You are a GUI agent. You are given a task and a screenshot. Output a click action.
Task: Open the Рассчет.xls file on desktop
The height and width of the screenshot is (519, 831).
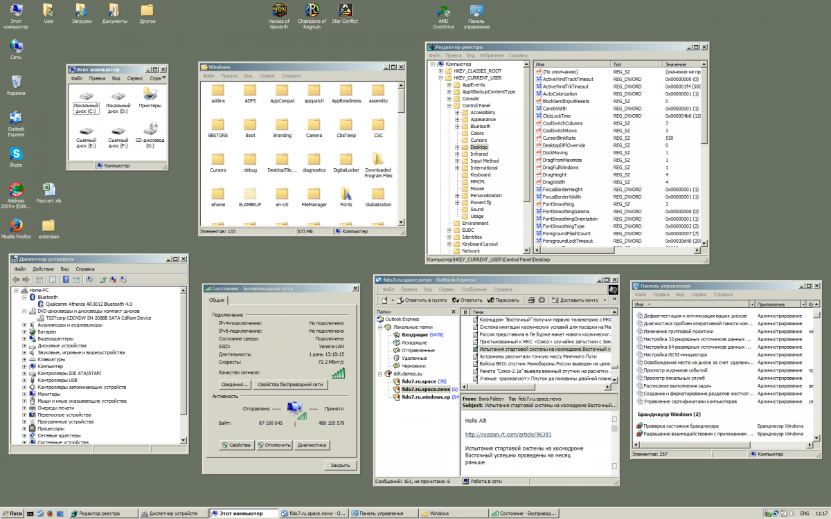(x=48, y=190)
